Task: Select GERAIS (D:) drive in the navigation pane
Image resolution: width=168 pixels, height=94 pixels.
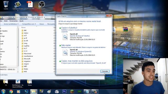Action: coord(8,69)
